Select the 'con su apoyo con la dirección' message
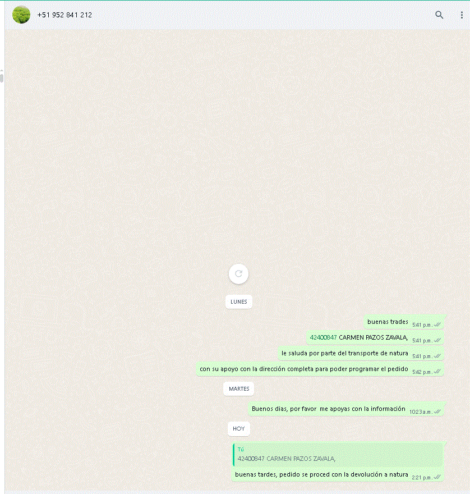 click(320, 369)
